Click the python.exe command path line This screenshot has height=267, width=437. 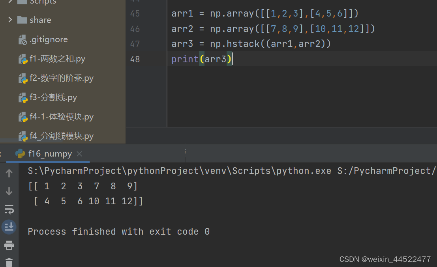[231, 171]
